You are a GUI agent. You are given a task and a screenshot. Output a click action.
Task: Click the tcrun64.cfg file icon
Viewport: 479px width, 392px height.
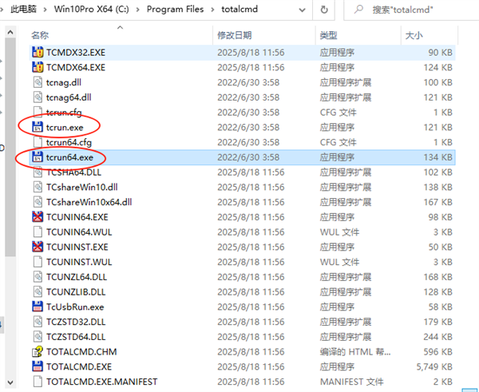click(x=38, y=142)
